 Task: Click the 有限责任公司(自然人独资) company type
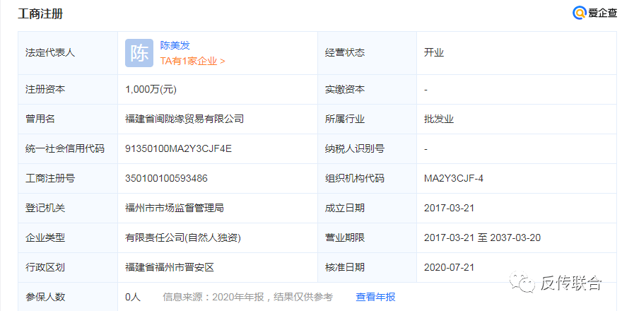187,237
